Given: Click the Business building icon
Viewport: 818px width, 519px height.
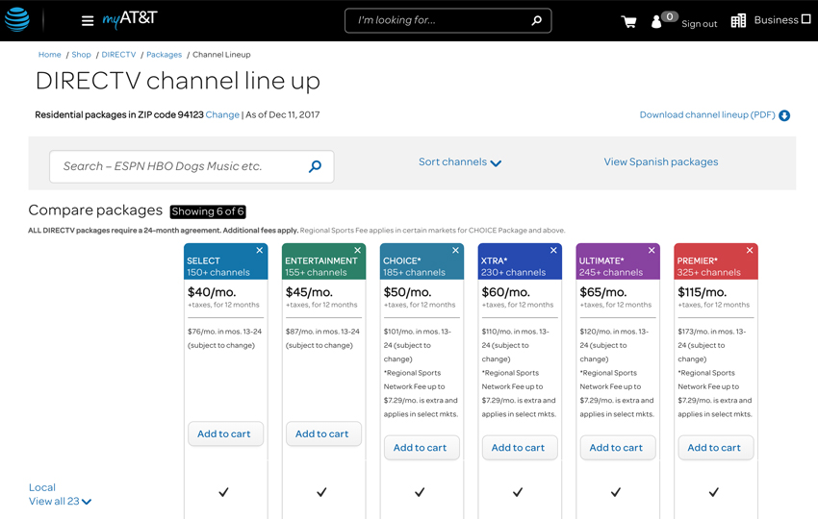Looking at the screenshot, I should coord(738,21).
